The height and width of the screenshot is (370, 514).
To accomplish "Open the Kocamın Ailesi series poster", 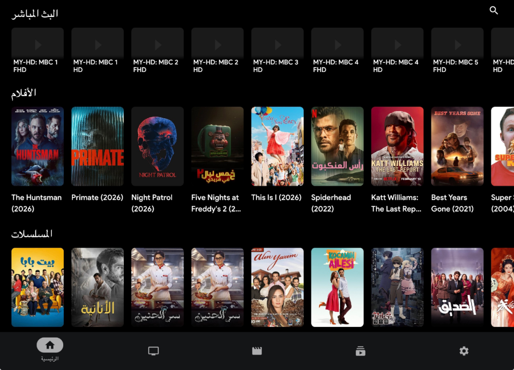I will click(x=337, y=287).
